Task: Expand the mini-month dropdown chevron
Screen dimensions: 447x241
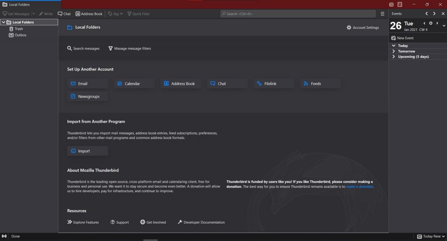Action: coord(444,26)
